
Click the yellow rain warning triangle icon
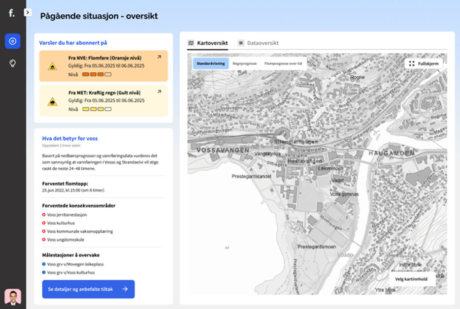click(53, 101)
